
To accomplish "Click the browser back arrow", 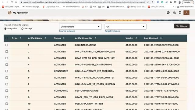I will [x=3, y=2].
